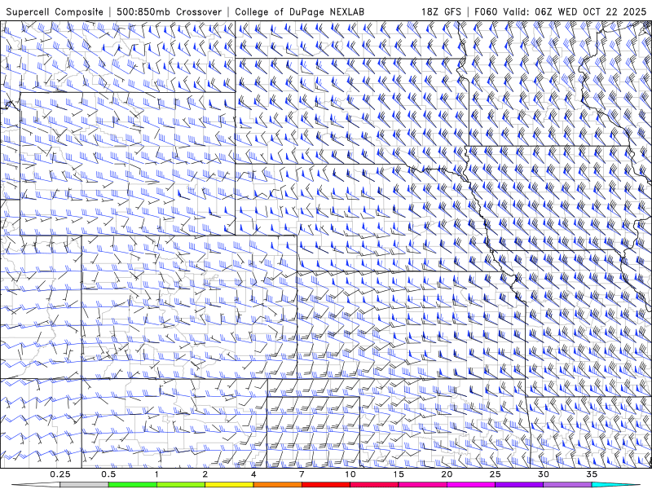
Task: Click the color bar segment between 30 and 35
Action: click(567, 485)
